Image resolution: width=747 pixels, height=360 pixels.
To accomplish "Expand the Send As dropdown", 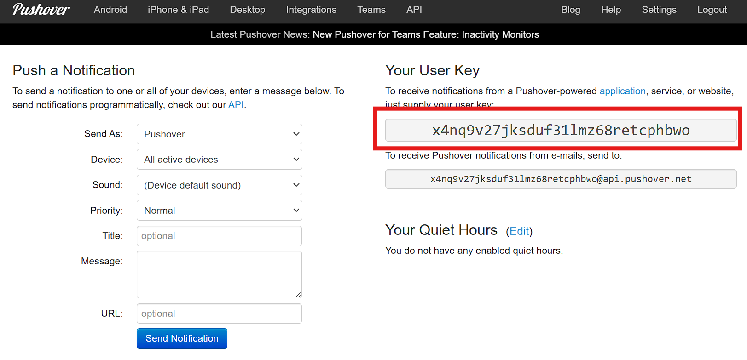I will pyautogui.click(x=219, y=134).
